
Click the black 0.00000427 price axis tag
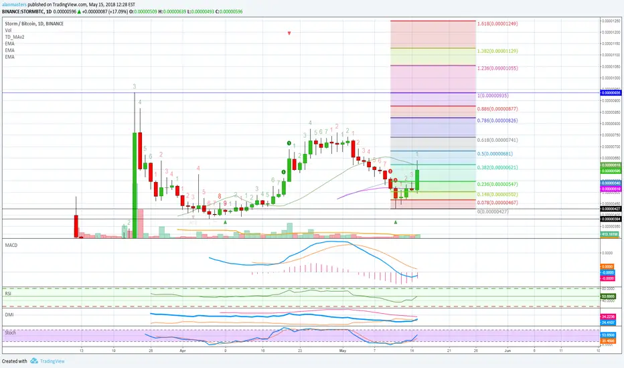(611, 209)
